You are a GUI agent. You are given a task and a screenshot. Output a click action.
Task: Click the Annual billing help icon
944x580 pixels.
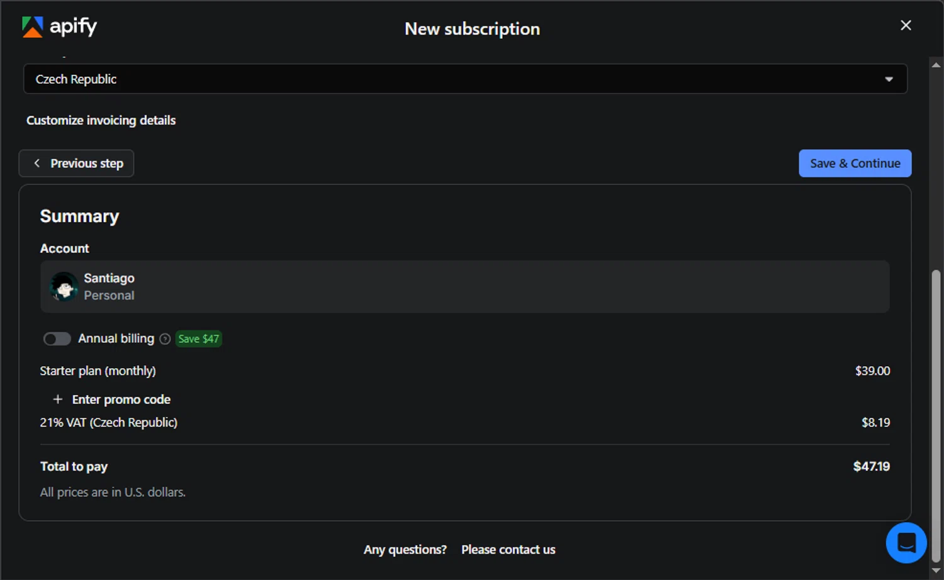[x=165, y=339]
